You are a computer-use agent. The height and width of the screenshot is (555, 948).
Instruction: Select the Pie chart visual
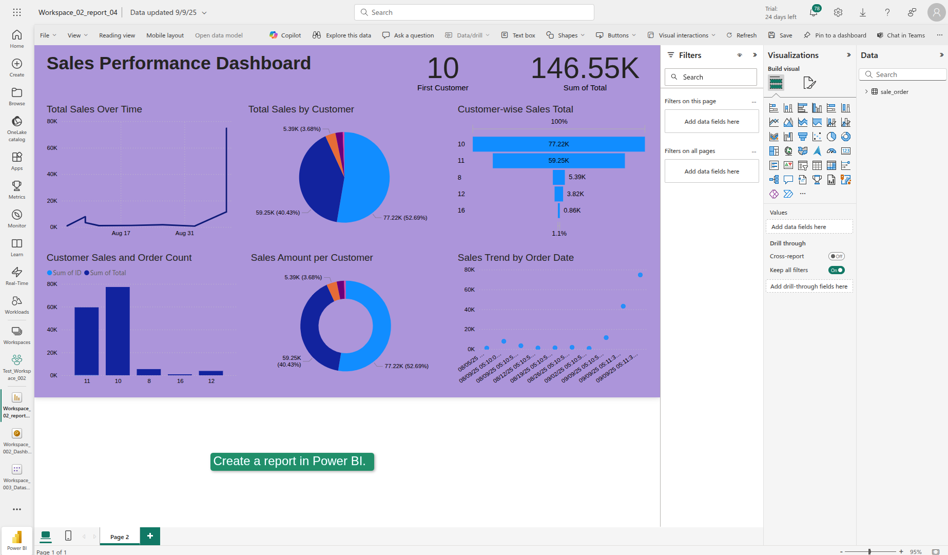pyautogui.click(x=831, y=137)
